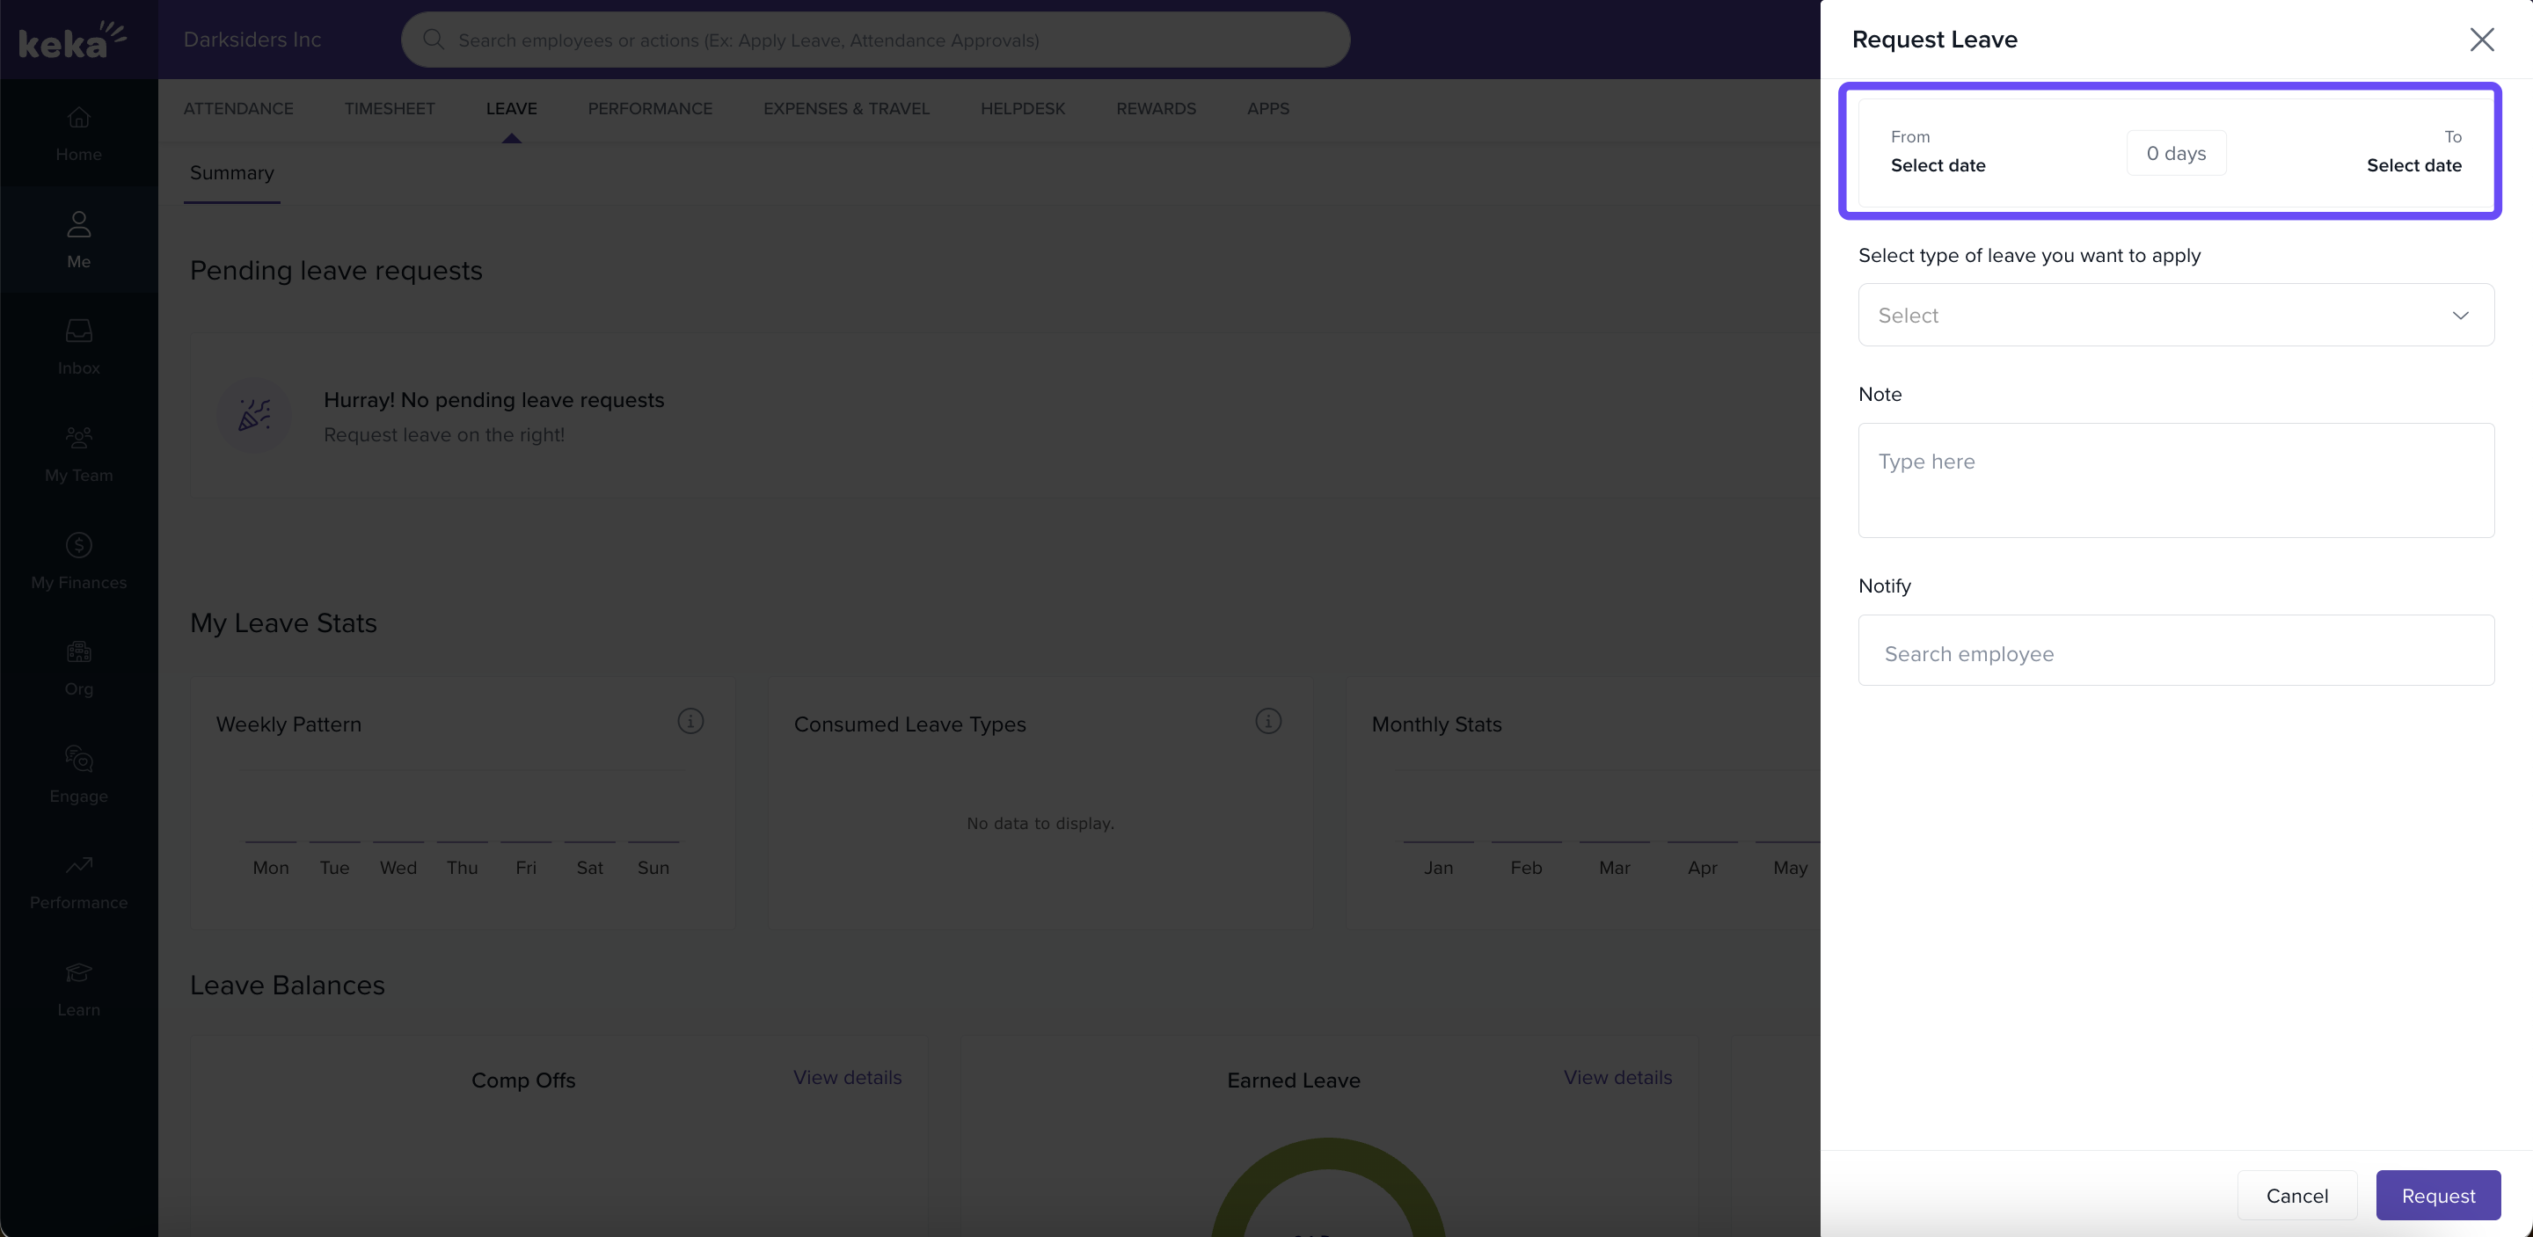Screen dimensions: 2533x1237
Task: Click Consumed Leave Types info icon
Action: click(1267, 721)
